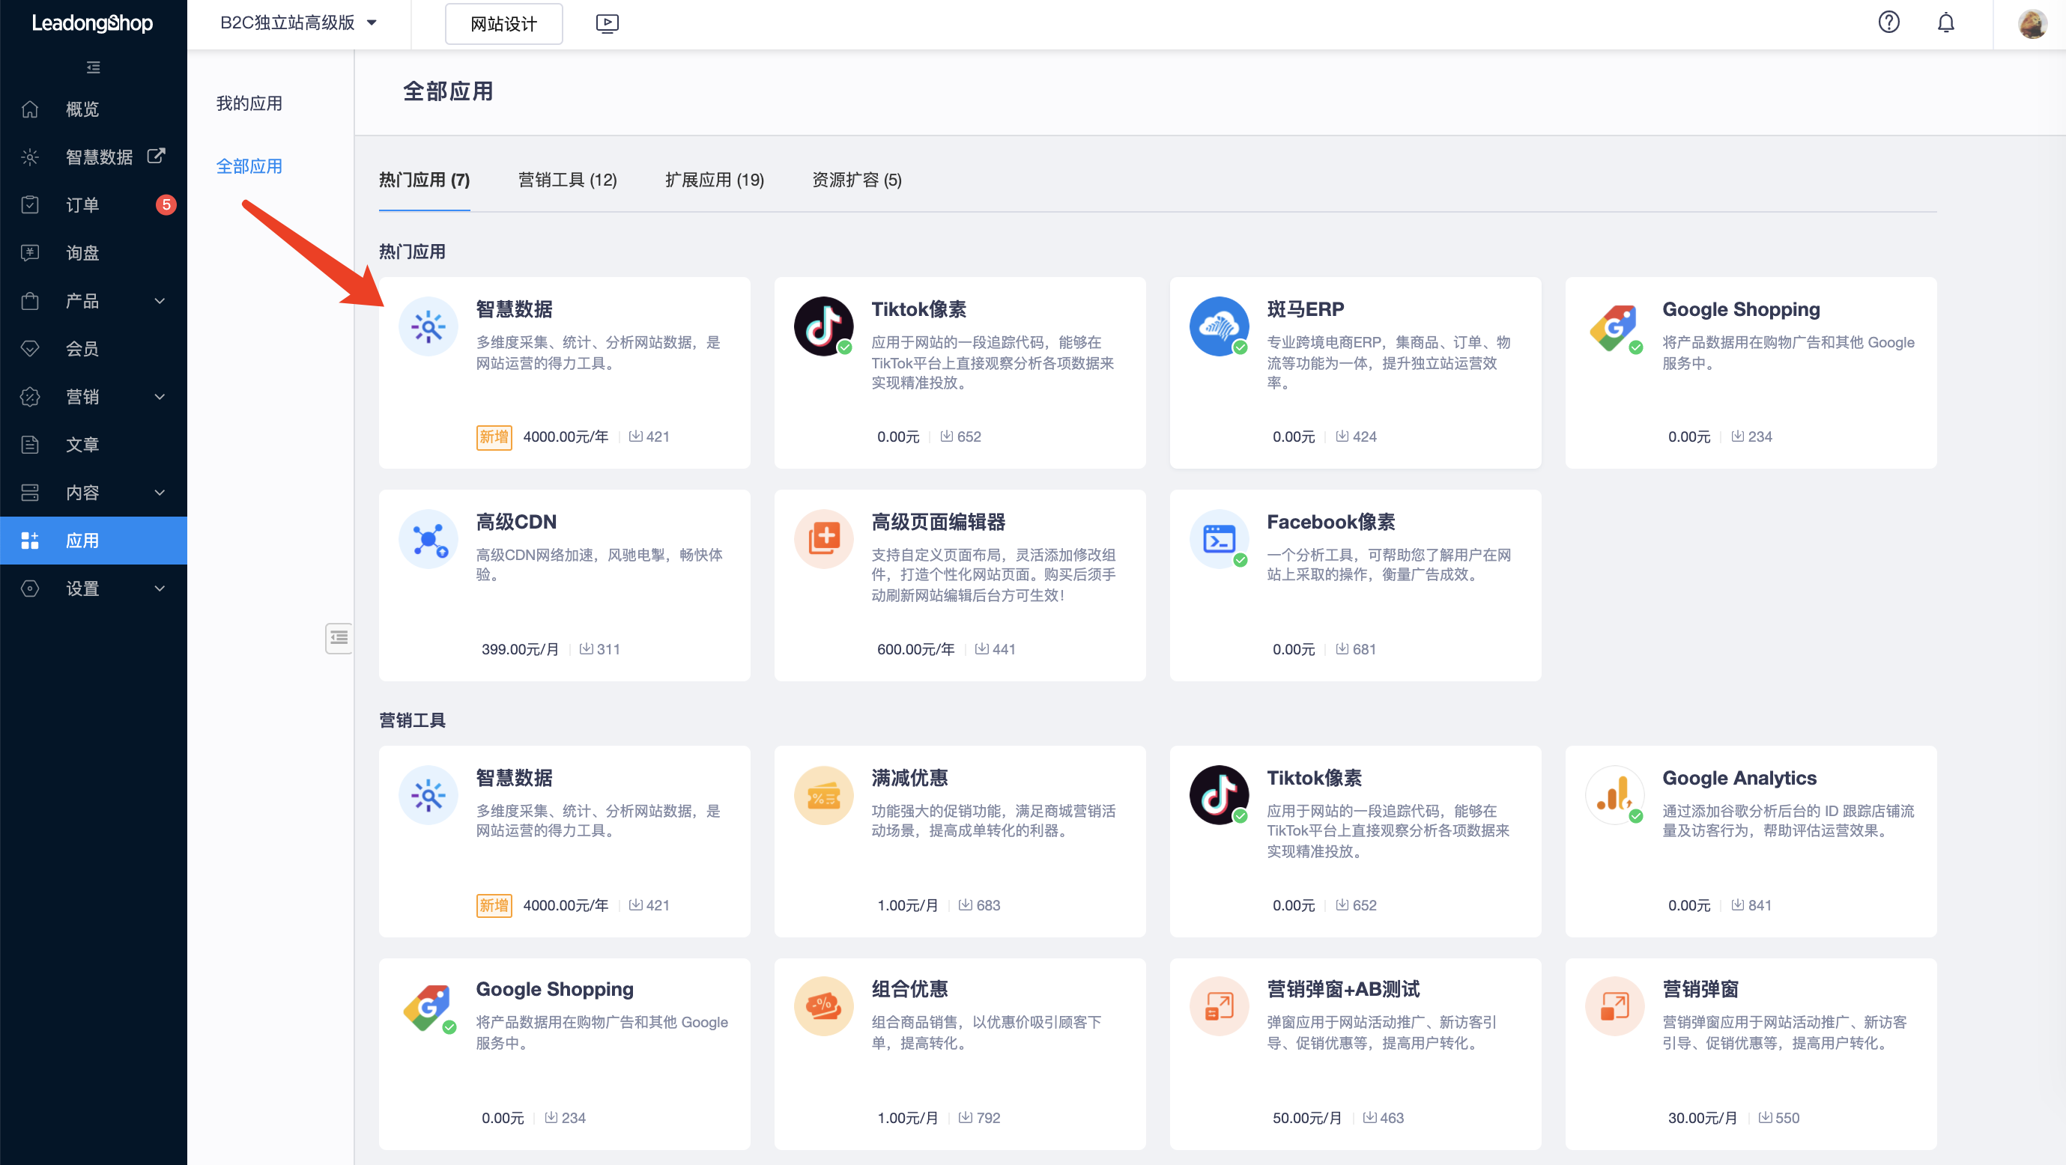The height and width of the screenshot is (1165, 2066).
Task: Open the Google Analytics app icon
Action: [1614, 794]
